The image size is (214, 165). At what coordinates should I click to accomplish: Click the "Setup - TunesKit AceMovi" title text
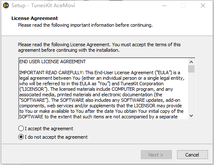(x=43, y=6)
